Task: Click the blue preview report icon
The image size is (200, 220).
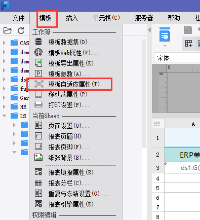Action: point(165,34)
